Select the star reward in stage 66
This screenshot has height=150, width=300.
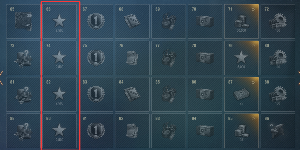(x=59, y=21)
